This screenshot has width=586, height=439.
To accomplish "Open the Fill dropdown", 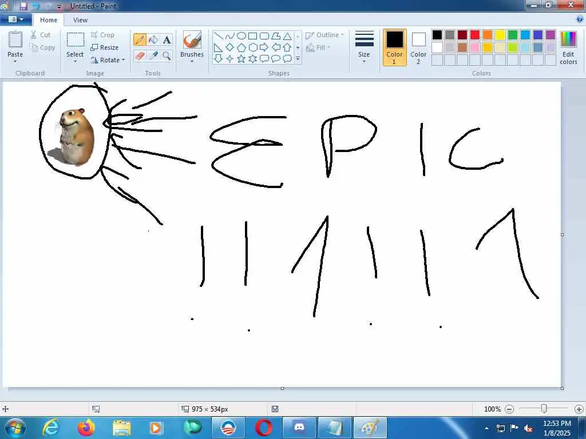I will (x=318, y=47).
